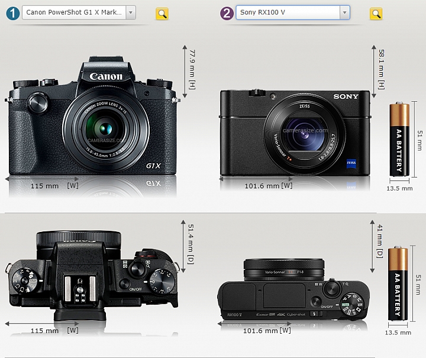Open the camera 1 dropdown arrow
The width and height of the screenshot is (426, 358).
tap(131, 12)
